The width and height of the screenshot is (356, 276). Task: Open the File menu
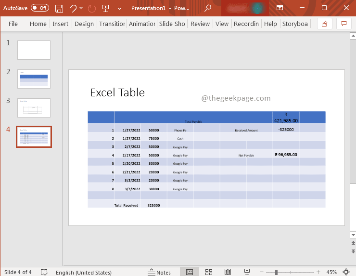click(x=13, y=24)
